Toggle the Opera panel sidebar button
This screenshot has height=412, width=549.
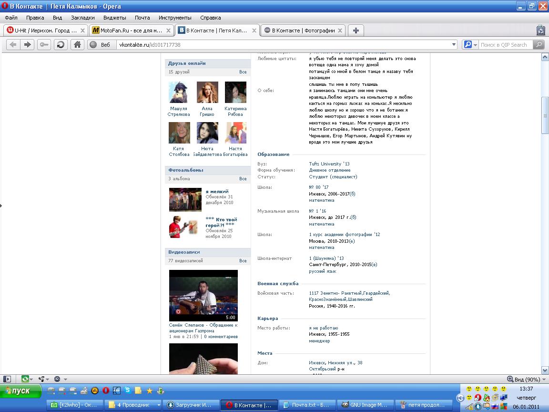tap(7, 379)
